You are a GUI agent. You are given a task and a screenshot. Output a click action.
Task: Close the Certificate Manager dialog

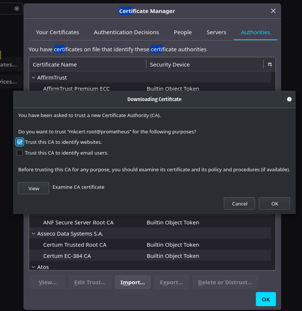click(273, 11)
